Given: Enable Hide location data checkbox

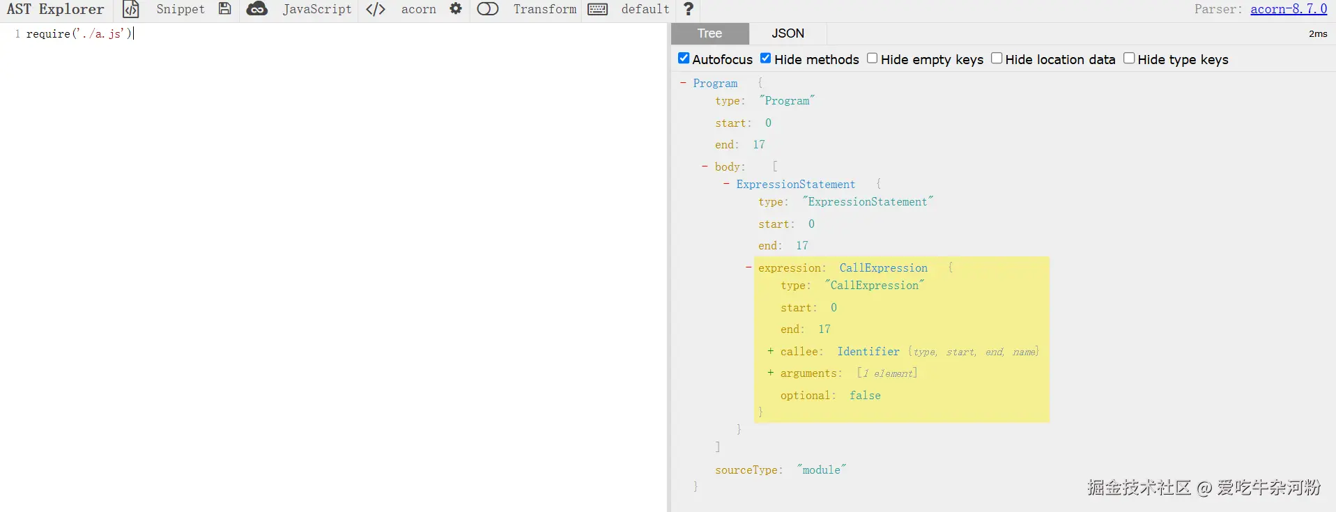Looking at the screenshot, I should point(997,59).
